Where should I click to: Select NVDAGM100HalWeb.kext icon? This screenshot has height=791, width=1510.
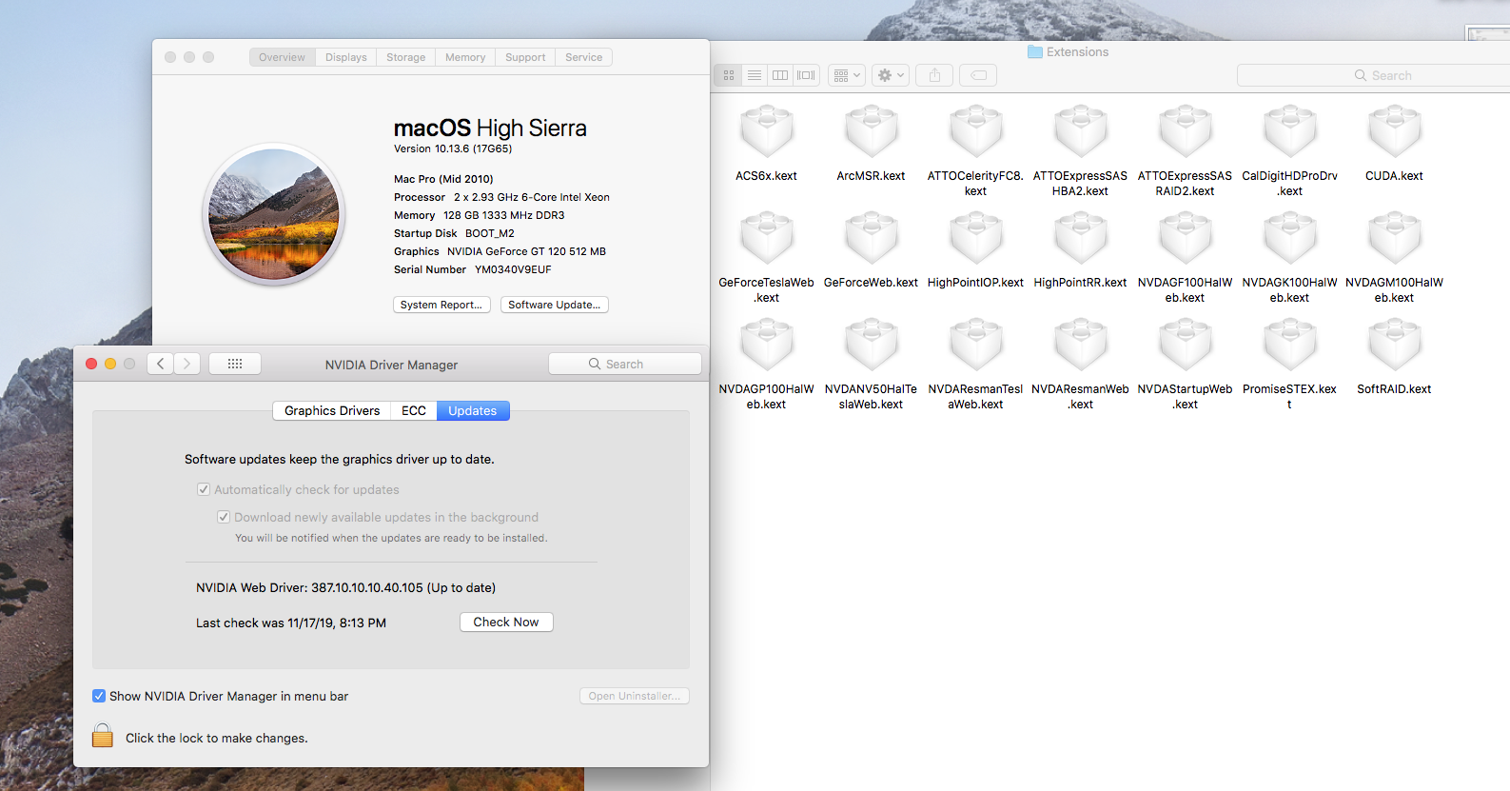[1395, 238]
